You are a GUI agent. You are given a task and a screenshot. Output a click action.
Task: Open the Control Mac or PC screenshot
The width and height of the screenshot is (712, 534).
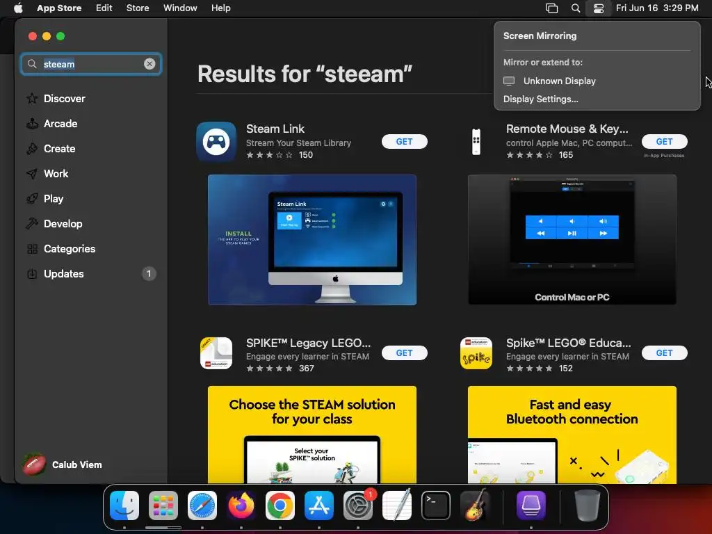572,240
